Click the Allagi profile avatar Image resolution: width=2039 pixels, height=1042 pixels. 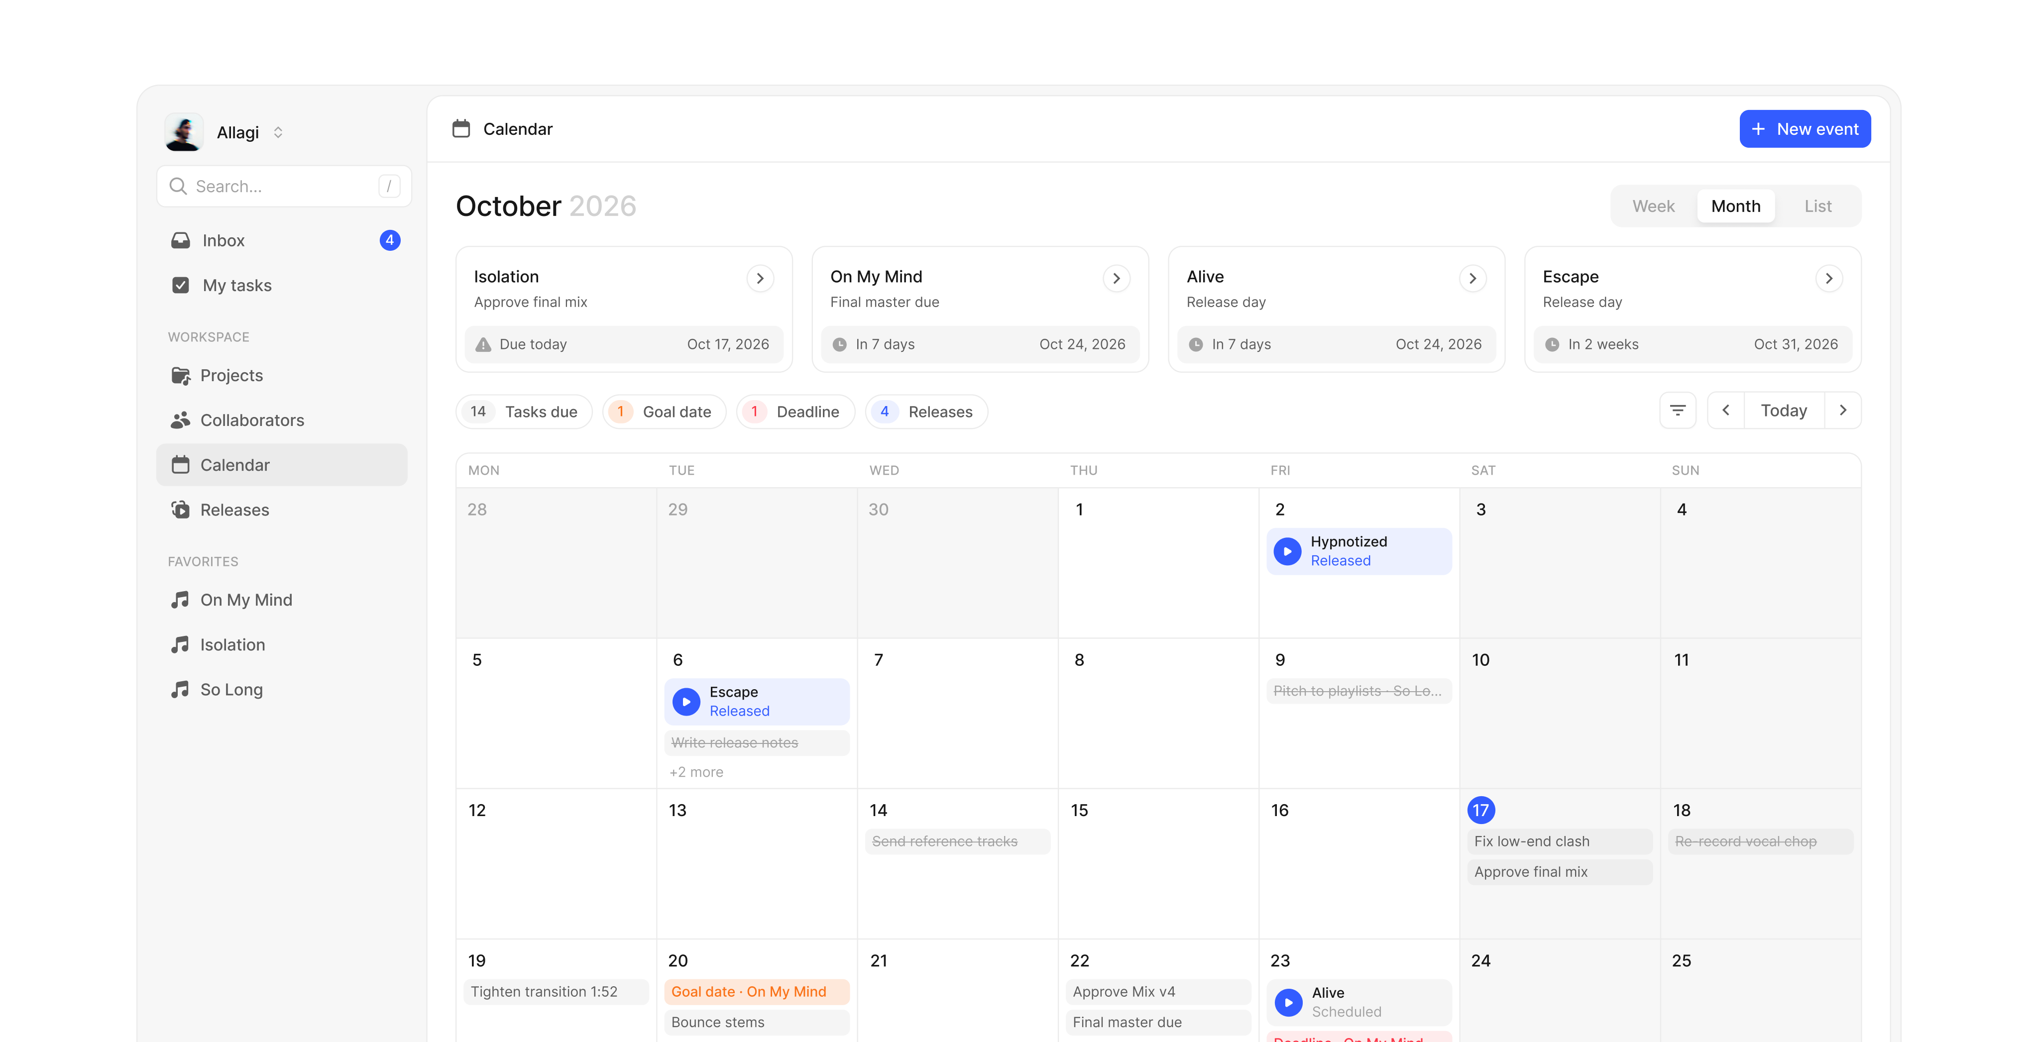coord(184,132)
